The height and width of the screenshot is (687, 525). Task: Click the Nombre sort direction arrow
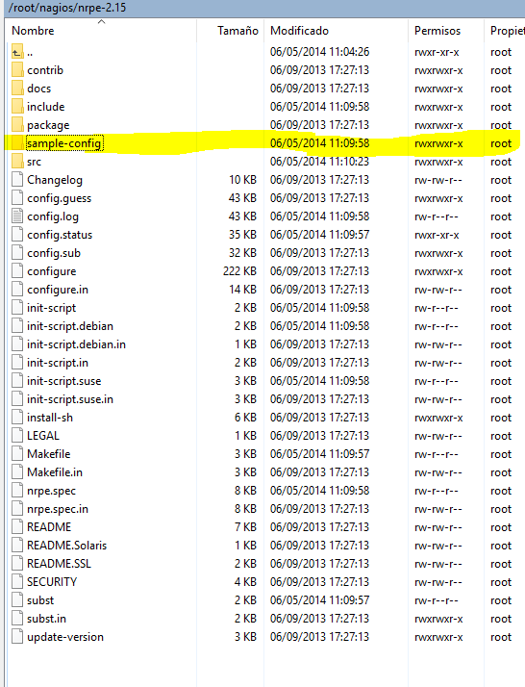(102, 21)
